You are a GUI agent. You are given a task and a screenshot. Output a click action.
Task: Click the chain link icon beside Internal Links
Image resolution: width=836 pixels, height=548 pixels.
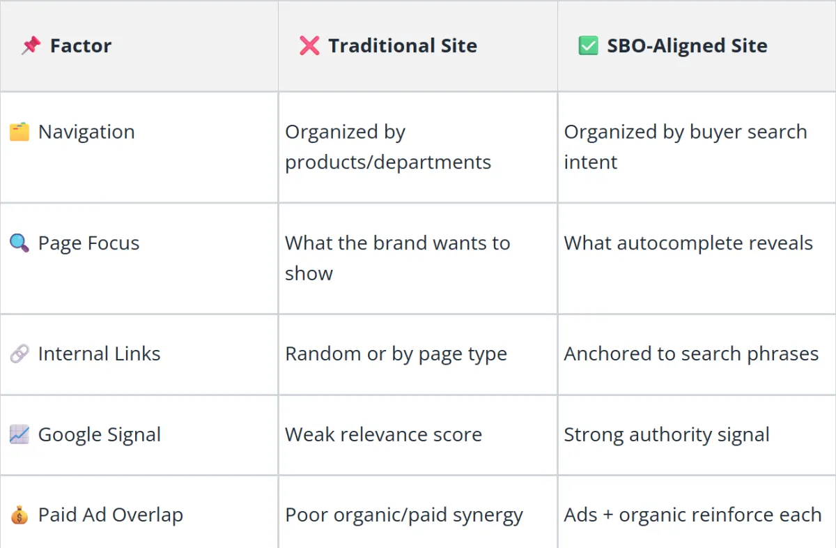pyautogui.click(x=20, y=354)
